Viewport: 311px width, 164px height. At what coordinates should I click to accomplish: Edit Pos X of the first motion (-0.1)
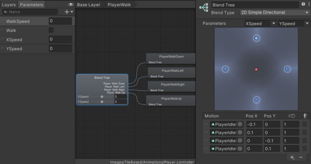tap(254, 124)
